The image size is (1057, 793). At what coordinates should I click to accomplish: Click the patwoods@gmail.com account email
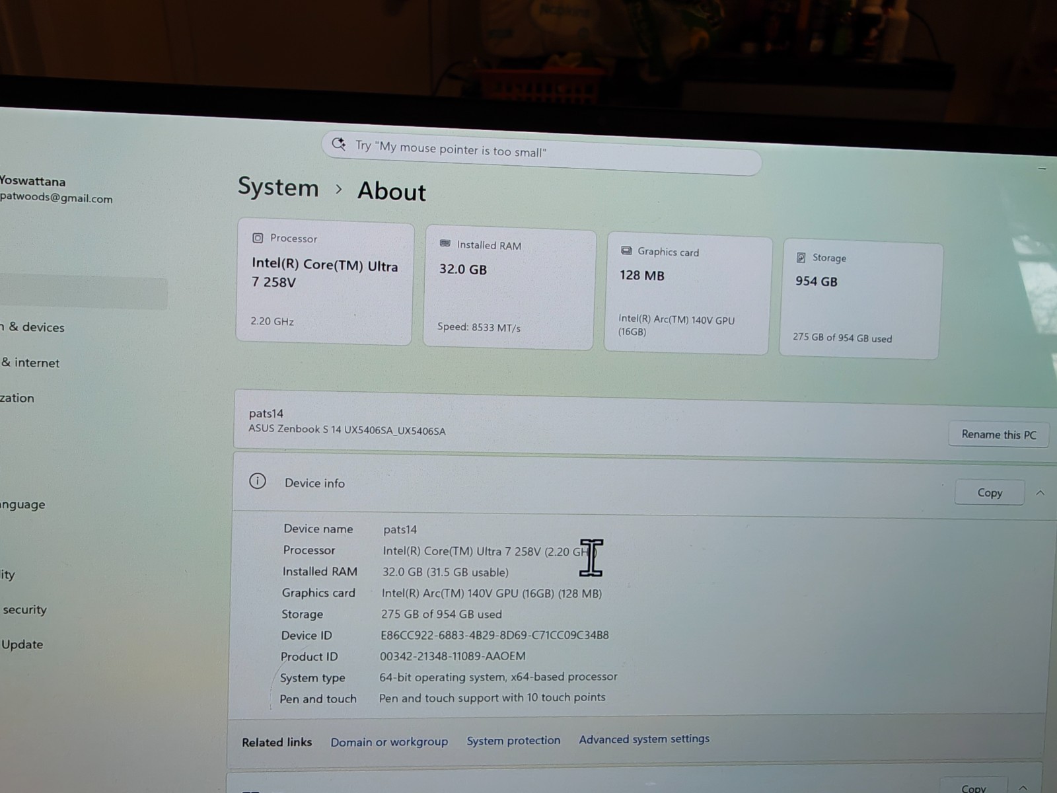[56, 198]
